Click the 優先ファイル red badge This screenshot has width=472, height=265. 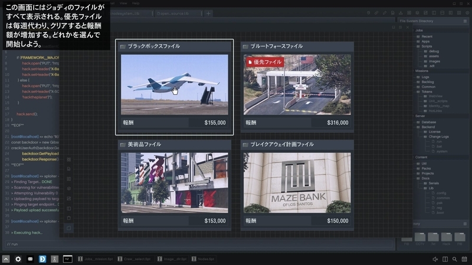tap(265, 62)
